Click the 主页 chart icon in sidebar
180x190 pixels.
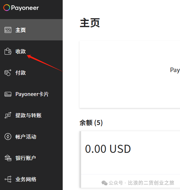(x=8, y=30)
